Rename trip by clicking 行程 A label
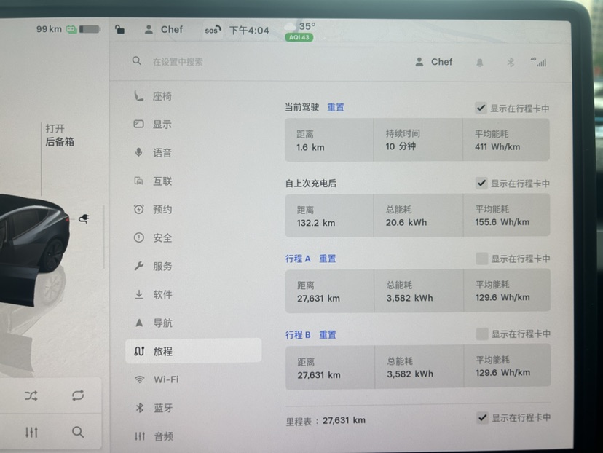The image size is (603, 453). pyautogui.click(x=298, y=259)
